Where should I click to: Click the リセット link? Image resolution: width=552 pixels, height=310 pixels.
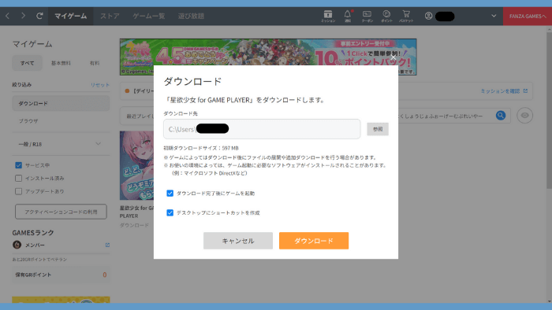(x=100, y=85)
